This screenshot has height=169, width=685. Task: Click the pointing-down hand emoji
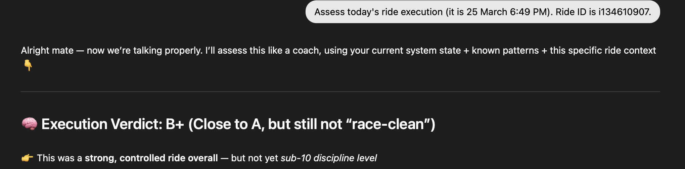[28, 65]
